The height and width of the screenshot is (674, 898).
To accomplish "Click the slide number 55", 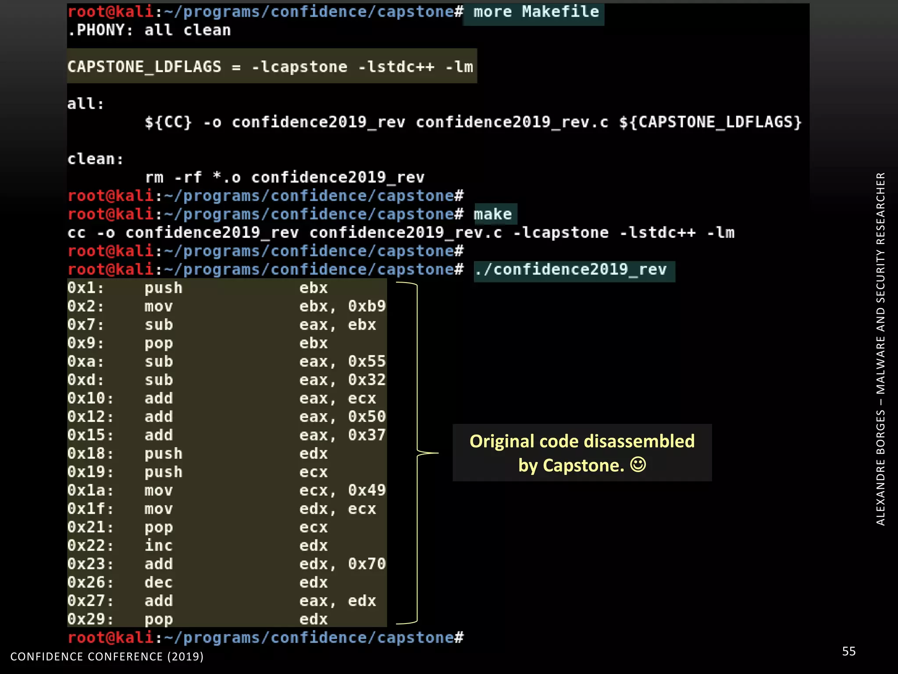I will [849, 651].
